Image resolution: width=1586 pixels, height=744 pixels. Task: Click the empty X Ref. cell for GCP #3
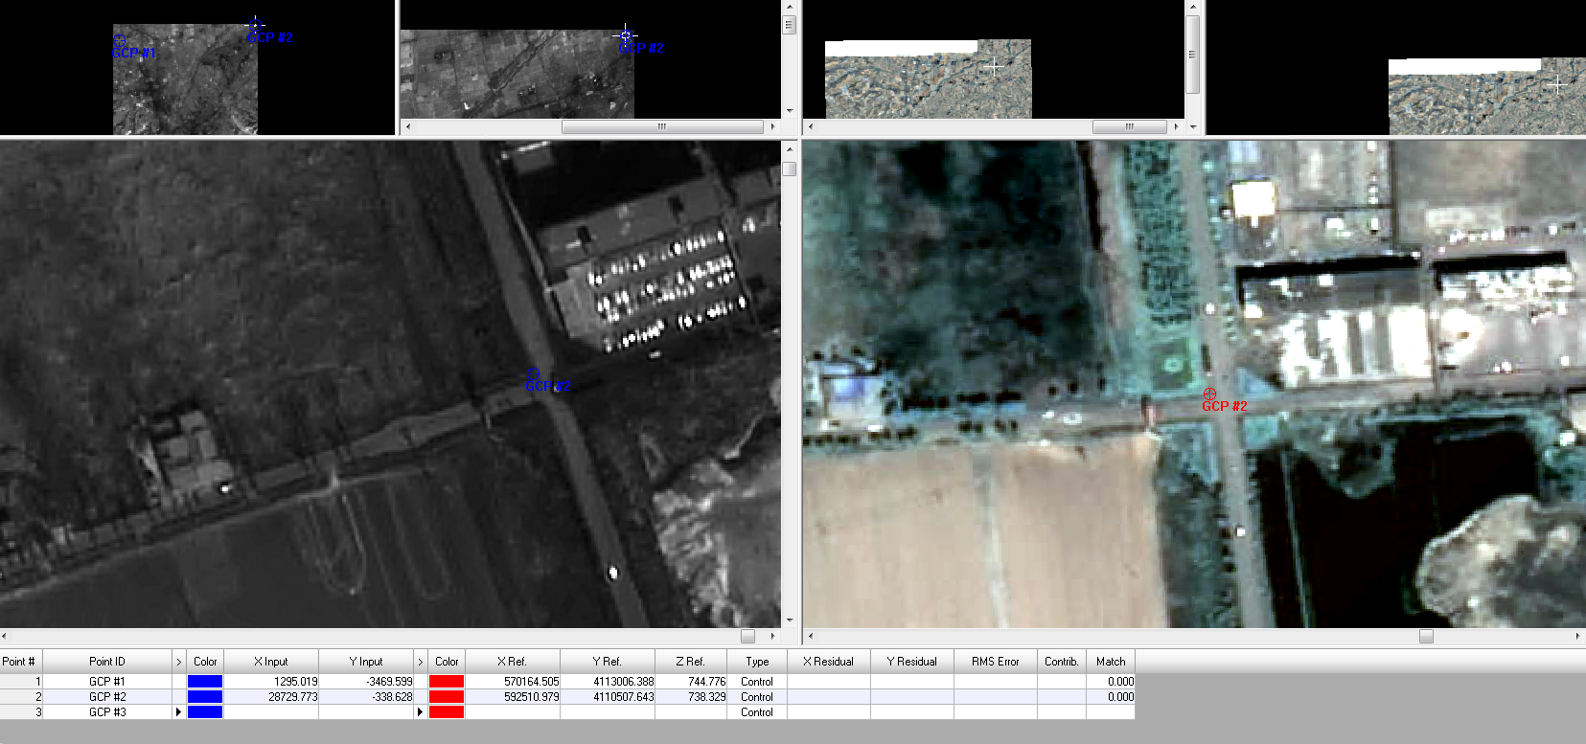point(513,712)
